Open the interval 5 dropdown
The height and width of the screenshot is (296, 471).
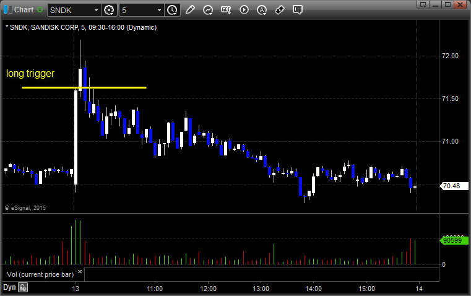[159, 10]
